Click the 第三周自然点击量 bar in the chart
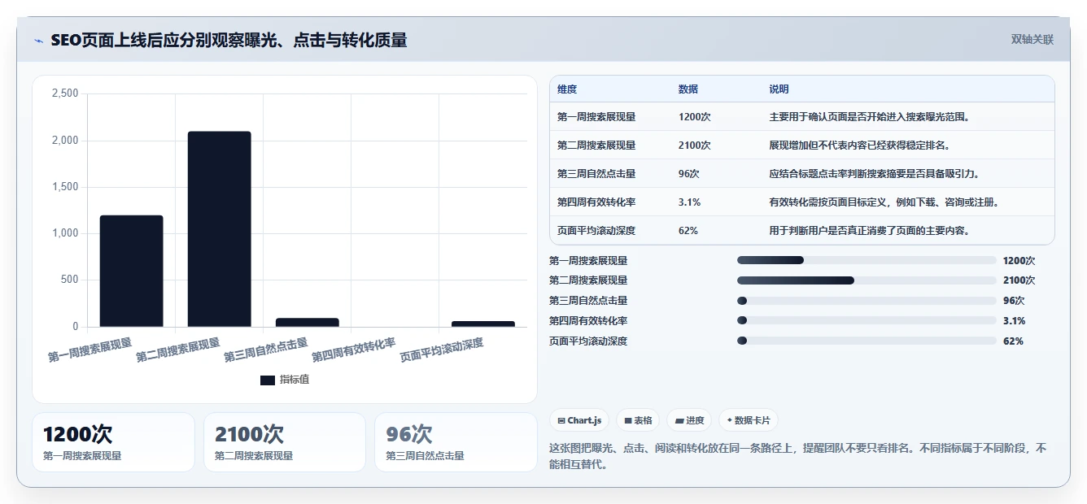Image resolution: width=1087 pixels, height=504 pixels. [x=307, y=323]
